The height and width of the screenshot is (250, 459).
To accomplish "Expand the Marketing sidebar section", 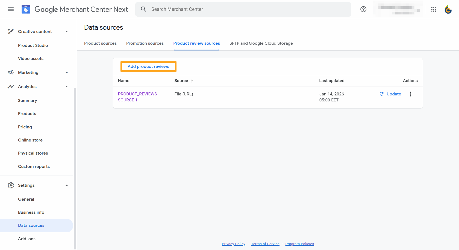I will [66, 72].
